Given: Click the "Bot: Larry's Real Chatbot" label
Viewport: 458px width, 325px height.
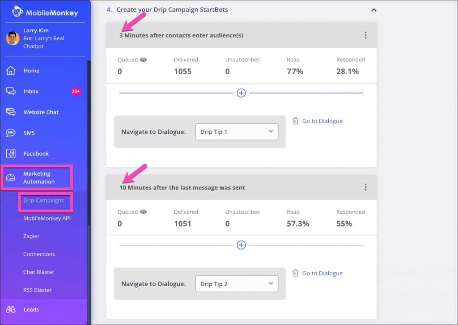Looking at the screenshot, I should point(44,42).
